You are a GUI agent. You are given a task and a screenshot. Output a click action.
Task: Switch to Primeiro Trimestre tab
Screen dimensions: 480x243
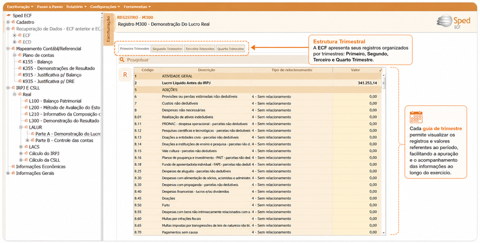[134, 48]
